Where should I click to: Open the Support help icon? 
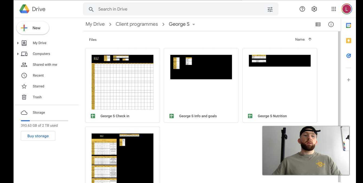(302, 9)
